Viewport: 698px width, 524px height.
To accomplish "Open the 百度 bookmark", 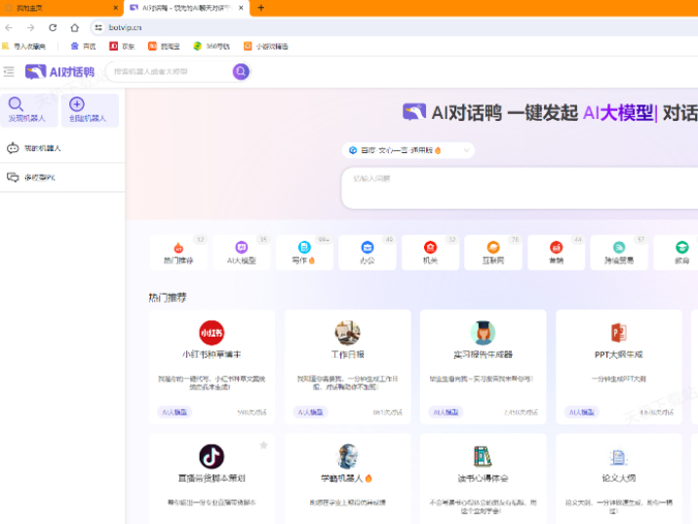I will click(x=84, y=46).
